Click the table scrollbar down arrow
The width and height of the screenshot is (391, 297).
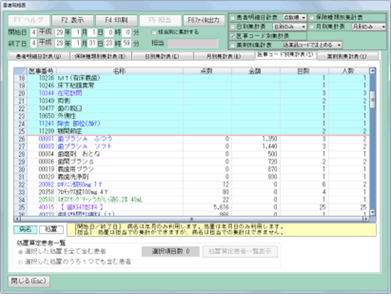click(x=372, y=212)
